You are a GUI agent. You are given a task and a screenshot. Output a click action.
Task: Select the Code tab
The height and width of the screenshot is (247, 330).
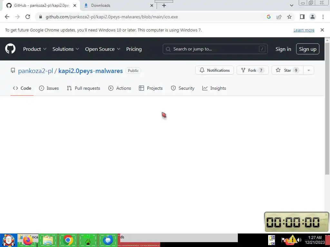coord(22,88)
